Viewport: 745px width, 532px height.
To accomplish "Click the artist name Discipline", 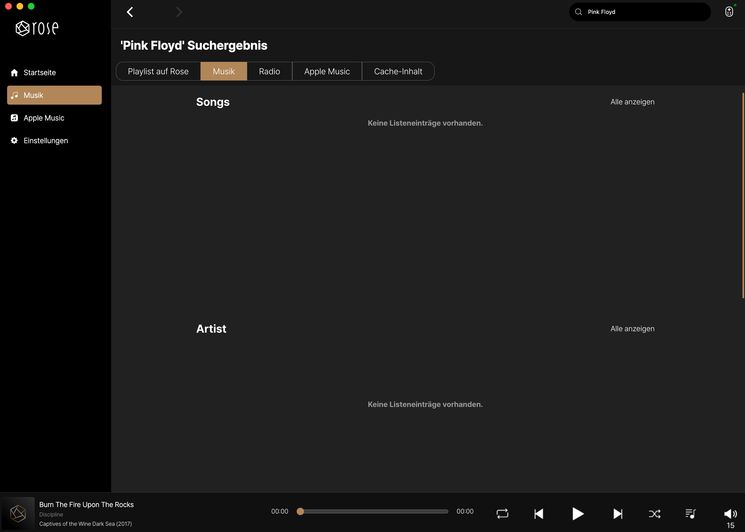I will (x=51, y=514).
